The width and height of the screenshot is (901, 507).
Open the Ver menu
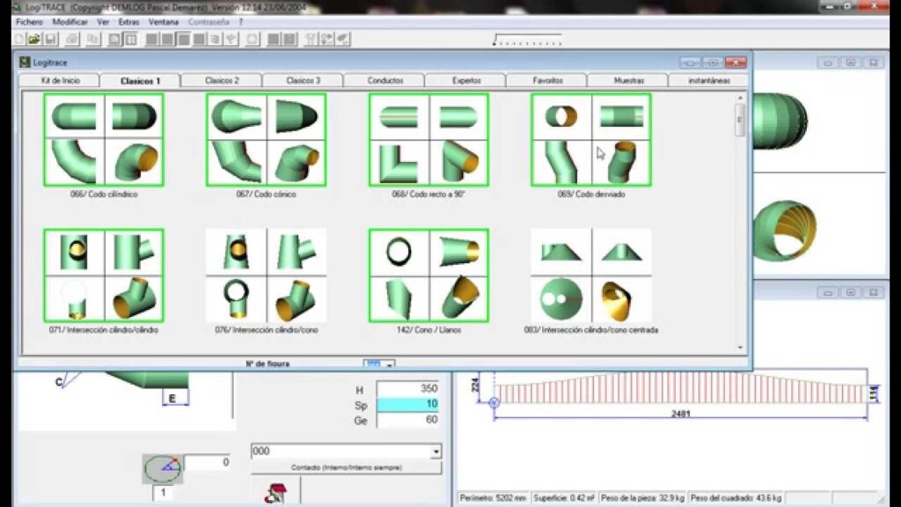click(103, 22)
